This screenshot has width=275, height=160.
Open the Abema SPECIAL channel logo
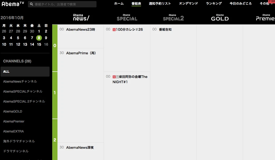(127, 18)
